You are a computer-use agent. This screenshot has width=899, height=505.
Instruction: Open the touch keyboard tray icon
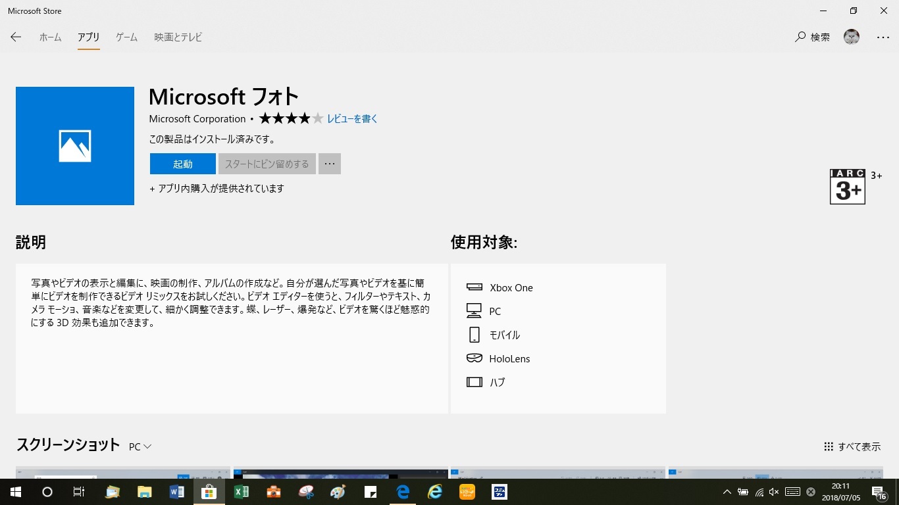(x=792, y=492)
